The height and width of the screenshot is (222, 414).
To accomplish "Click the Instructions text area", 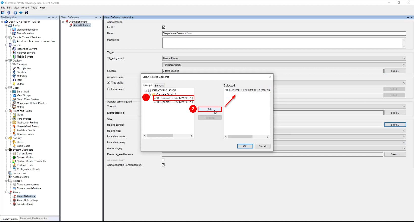I will 284,43.
